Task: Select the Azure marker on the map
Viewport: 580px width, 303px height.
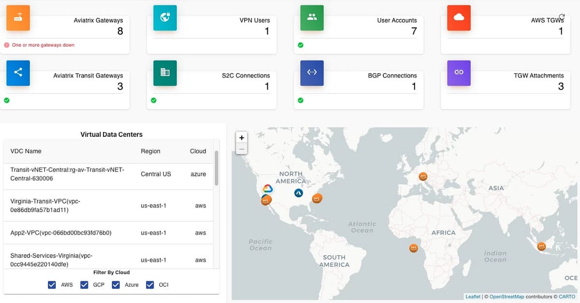Action: coord(298,192)
